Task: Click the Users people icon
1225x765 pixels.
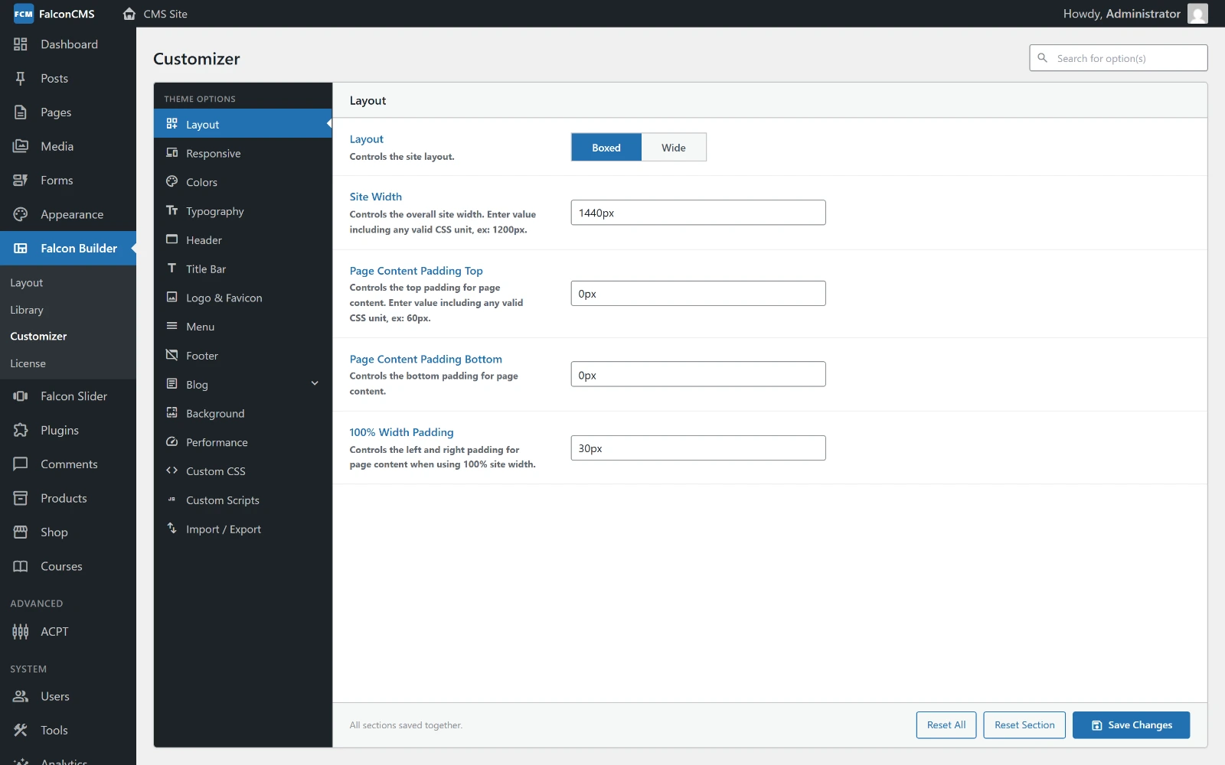Action: tap(21, 696)
